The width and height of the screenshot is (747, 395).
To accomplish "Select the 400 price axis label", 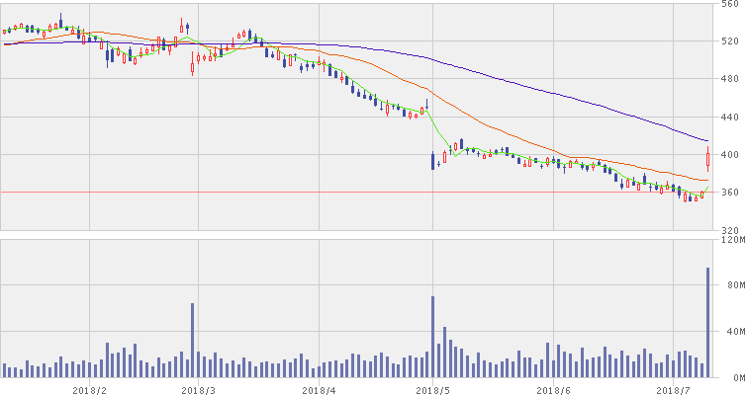I will coord(730,155).
